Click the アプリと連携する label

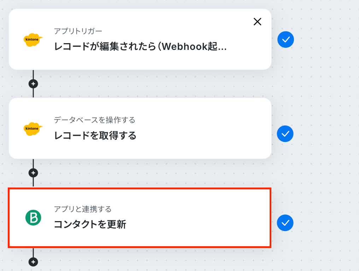click(x=83, y=209)
